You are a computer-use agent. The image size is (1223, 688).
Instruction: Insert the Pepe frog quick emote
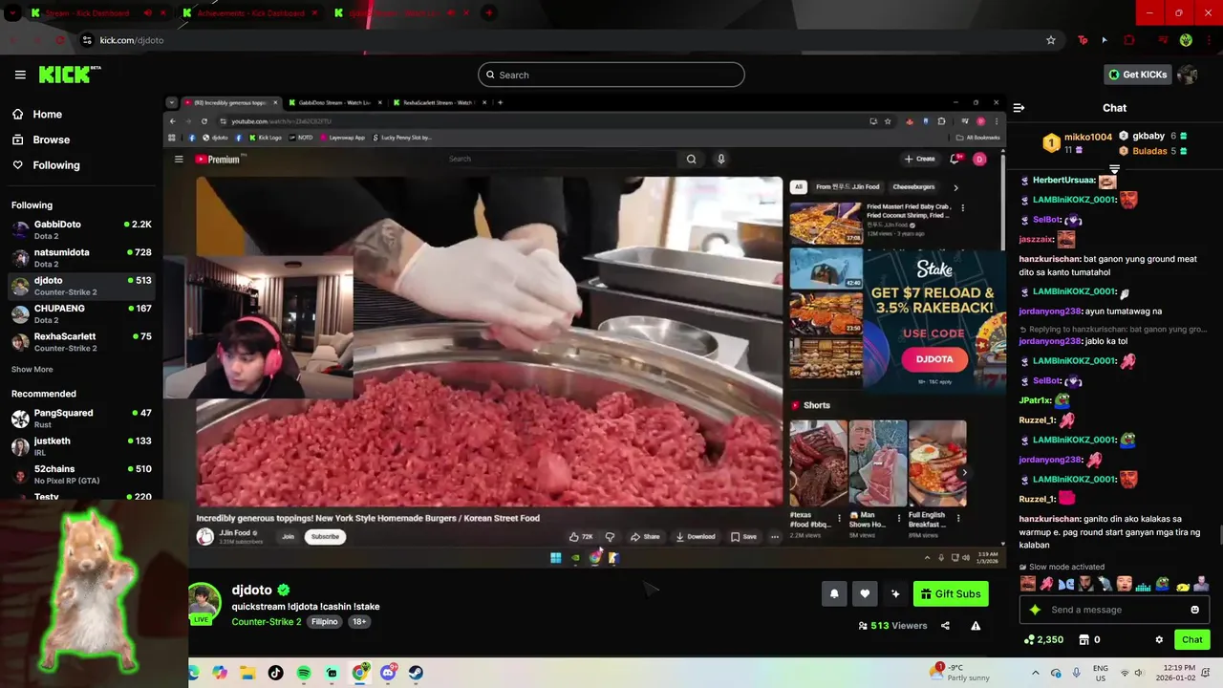(x=1163, y=584)
